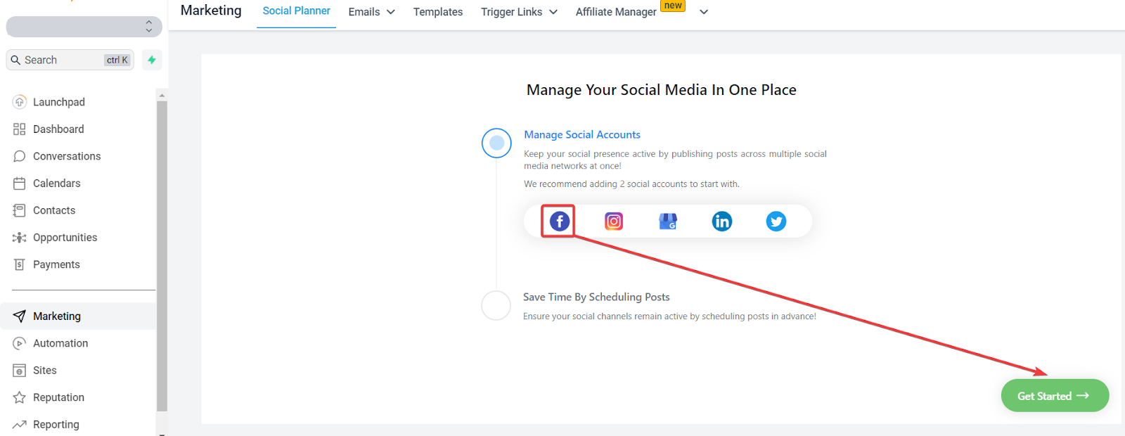Expand the Trigger Links dropdown
The width and height of the screenshot is (1125, 436).
click(x=520, y=12)
